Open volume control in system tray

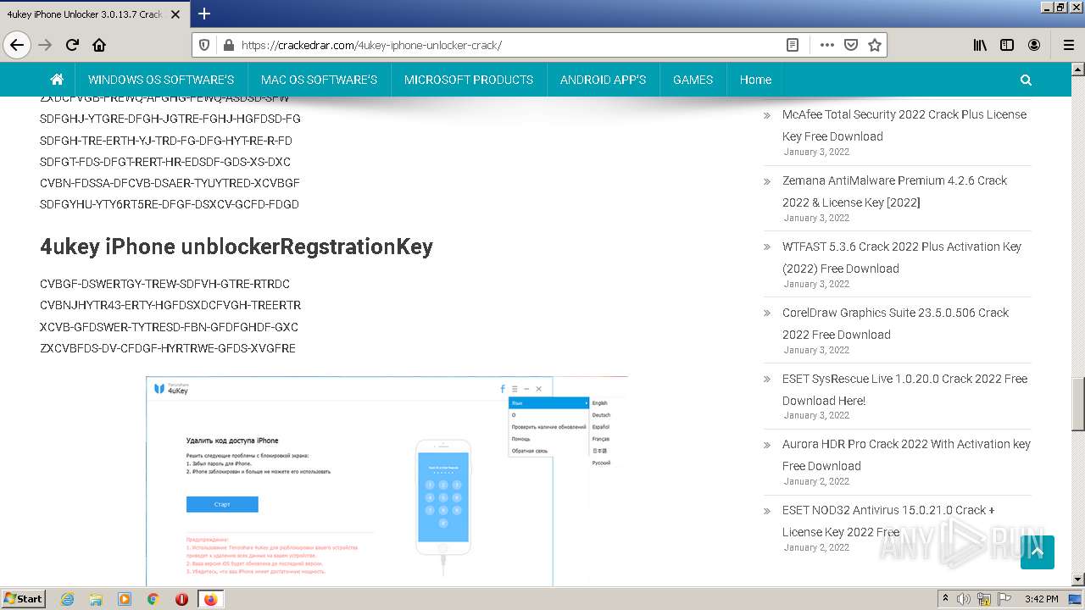(964, 599)
